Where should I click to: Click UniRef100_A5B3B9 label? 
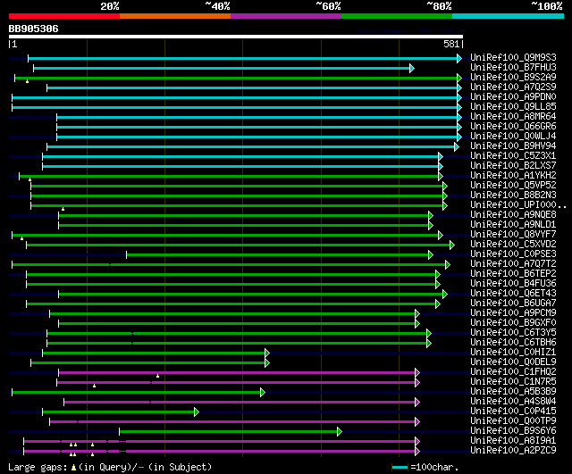point(513,392)
